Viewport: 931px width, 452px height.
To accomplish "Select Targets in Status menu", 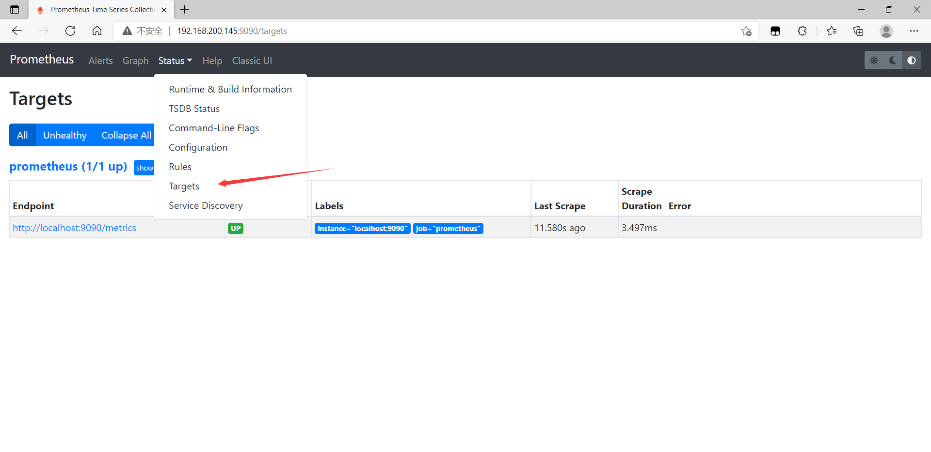I will [230, 186].
